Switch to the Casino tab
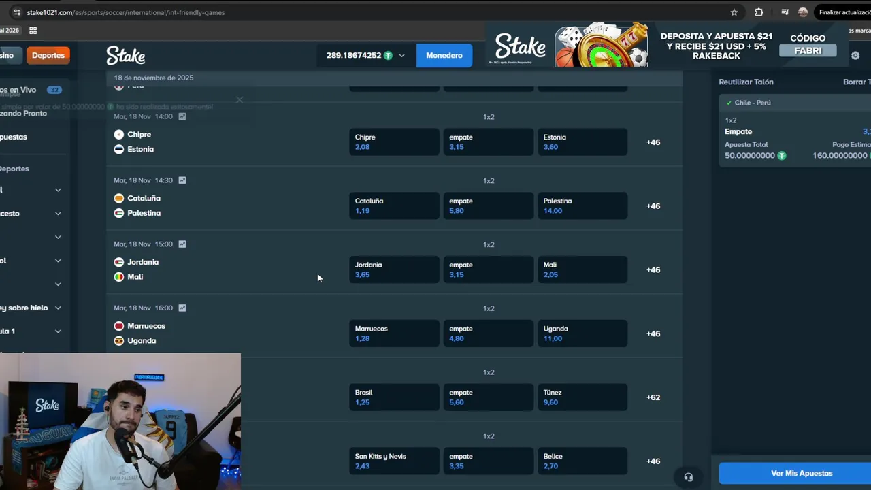Screen dimensions: 871x490 coord(10,56)
